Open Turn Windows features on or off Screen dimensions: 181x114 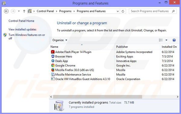(x=27, y=37)
